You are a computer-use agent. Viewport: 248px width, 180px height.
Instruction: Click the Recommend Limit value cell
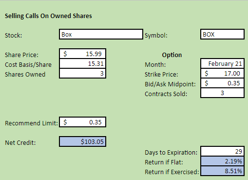tap(82, 122)
